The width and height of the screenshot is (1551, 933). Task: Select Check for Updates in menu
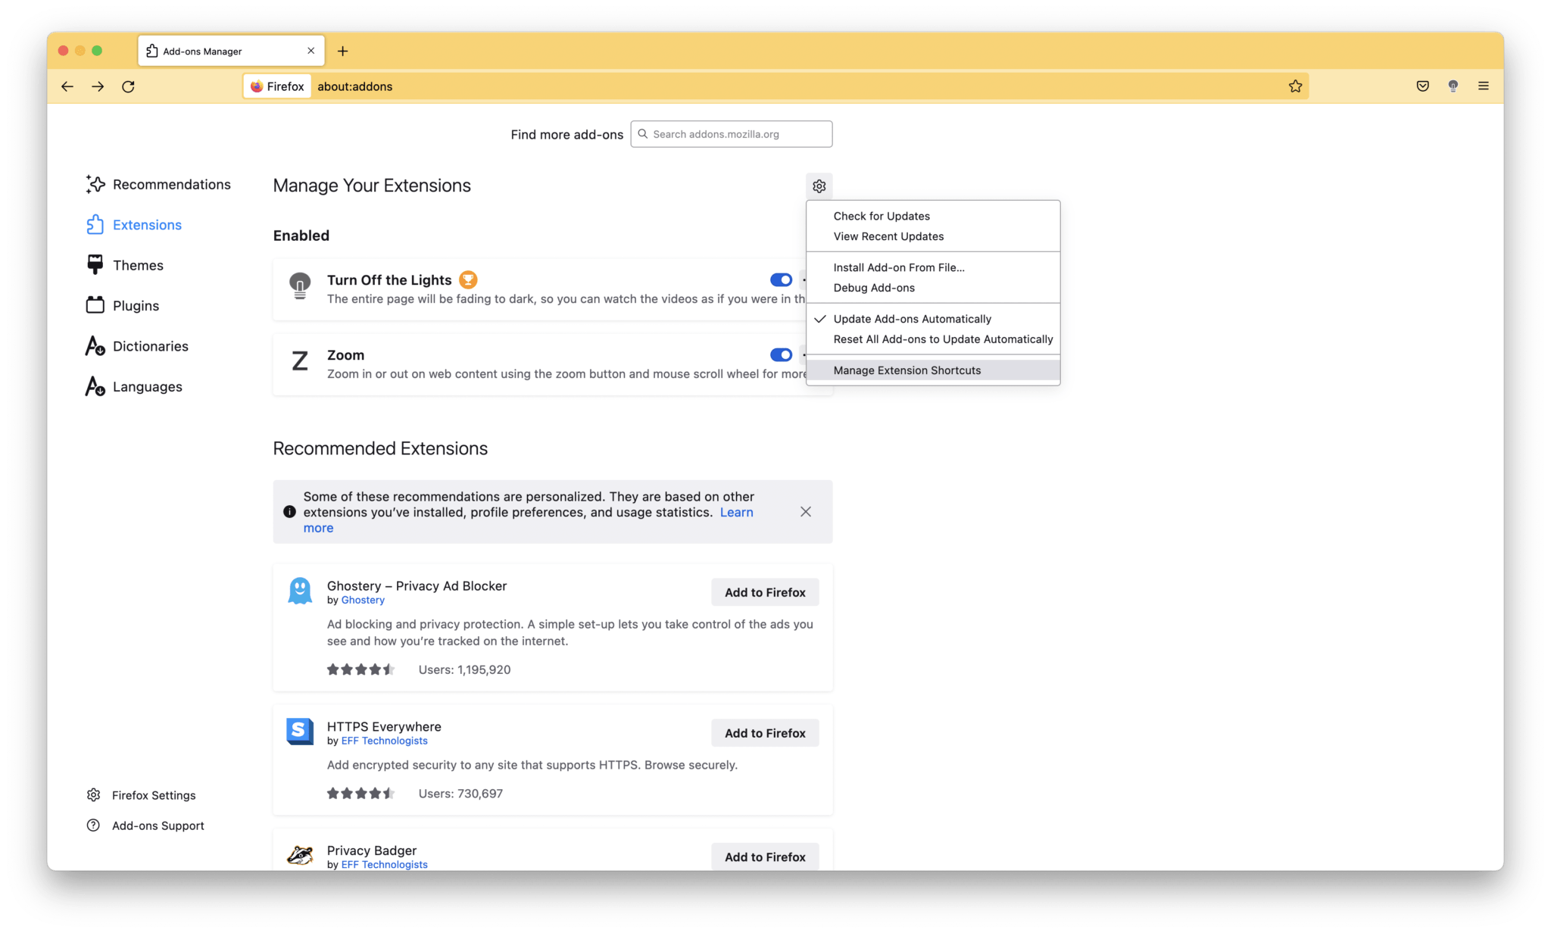click(881, 216)
